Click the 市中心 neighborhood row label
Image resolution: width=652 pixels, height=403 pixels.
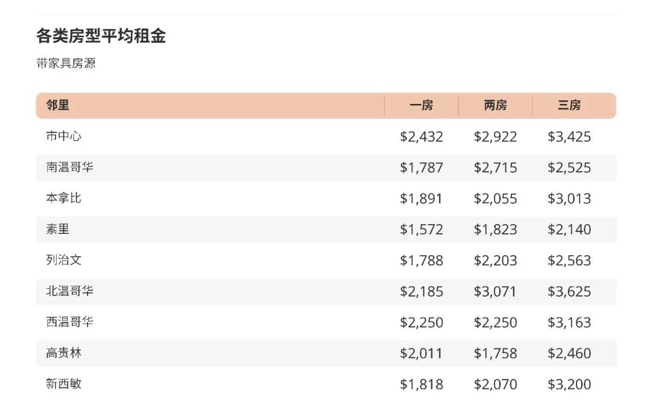click(63, 137)
